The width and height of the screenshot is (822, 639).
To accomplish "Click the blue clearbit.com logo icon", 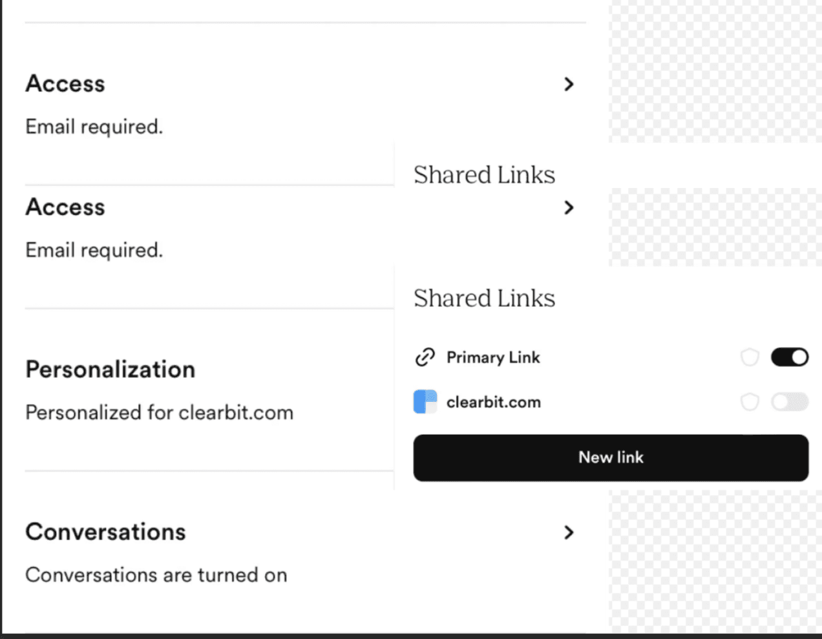I will tap(425, 402).
